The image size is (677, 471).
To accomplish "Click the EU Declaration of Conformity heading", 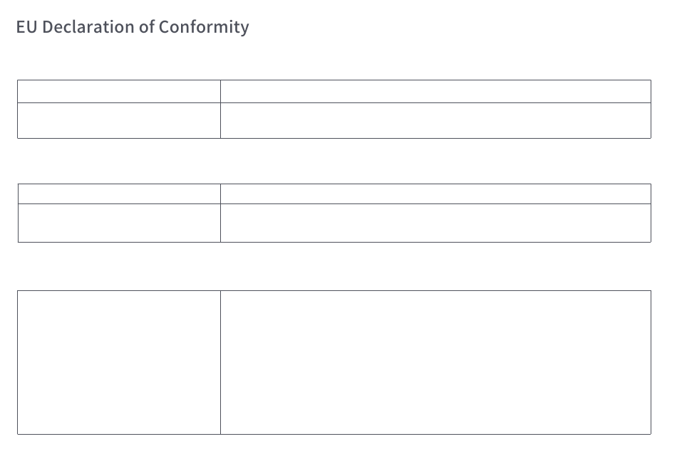I will coord(133,27).
